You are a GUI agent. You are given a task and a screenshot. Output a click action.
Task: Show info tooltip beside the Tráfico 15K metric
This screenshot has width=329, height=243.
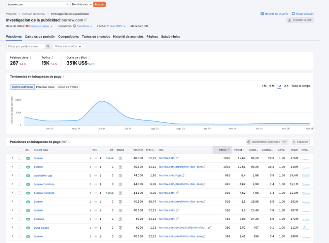pos(53,57)
